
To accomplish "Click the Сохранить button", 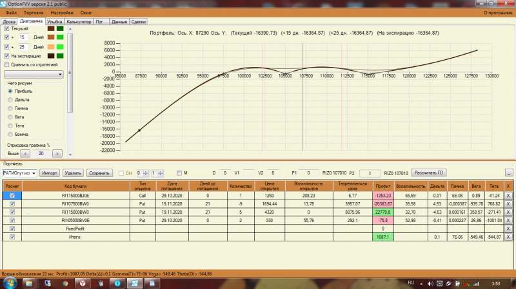I will click(x=99, y=173).
